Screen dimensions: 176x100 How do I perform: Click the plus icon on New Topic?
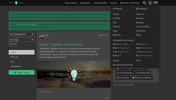(x=15, y=72)
